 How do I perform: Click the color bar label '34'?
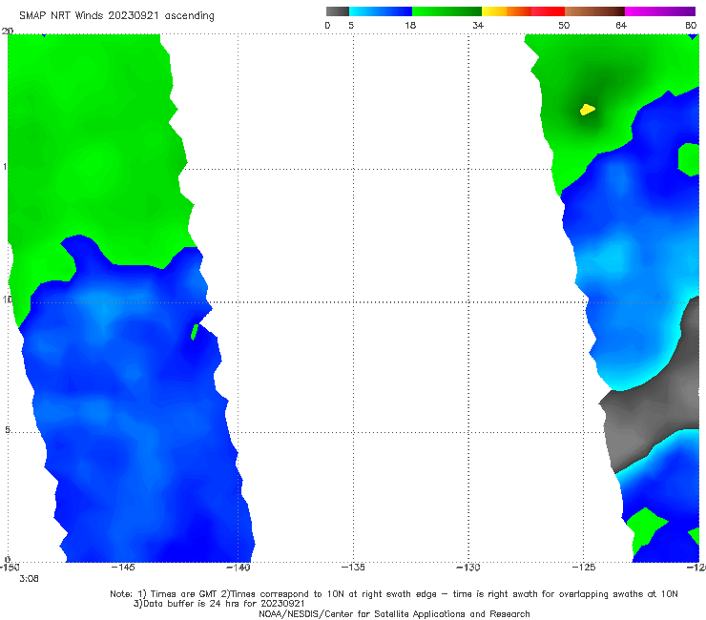[x=478, y=25]
